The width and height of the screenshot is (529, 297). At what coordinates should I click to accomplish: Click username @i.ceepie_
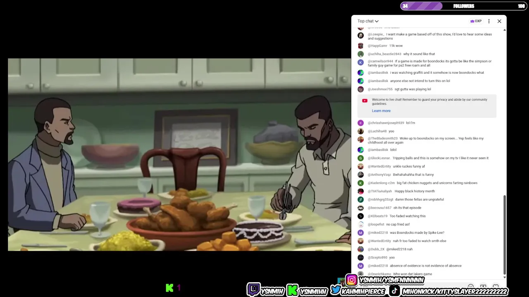(x=376, y=34)
